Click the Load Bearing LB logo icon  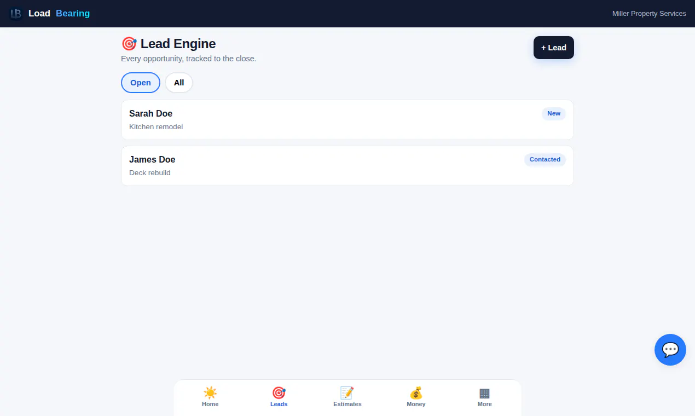pos(16,14)
